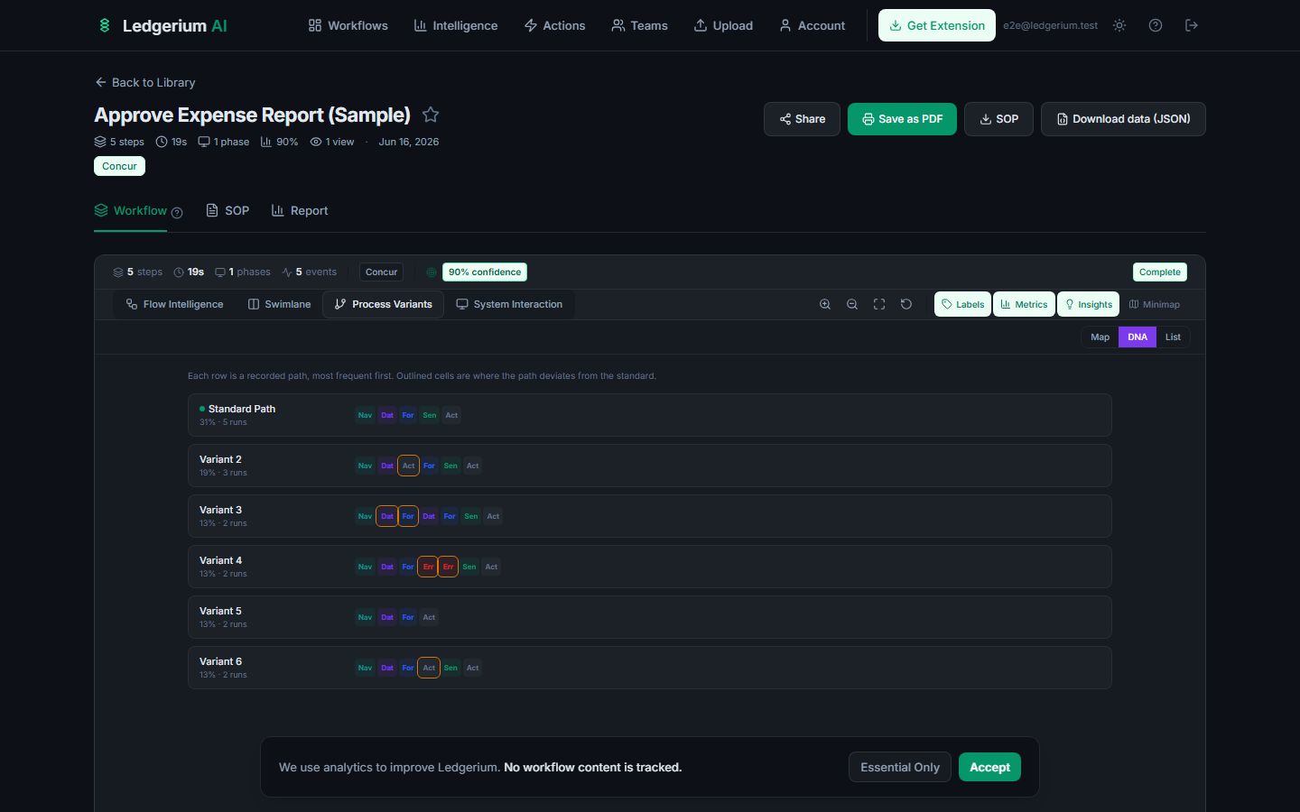Click the Complete status badge
This screenshot has width=1300, height=812.
(x=1160, y=272)
